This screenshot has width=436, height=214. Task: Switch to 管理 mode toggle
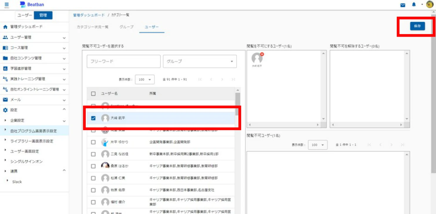pos(43,15)
